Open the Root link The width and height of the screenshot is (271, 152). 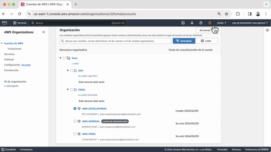(x=75, y=58)
